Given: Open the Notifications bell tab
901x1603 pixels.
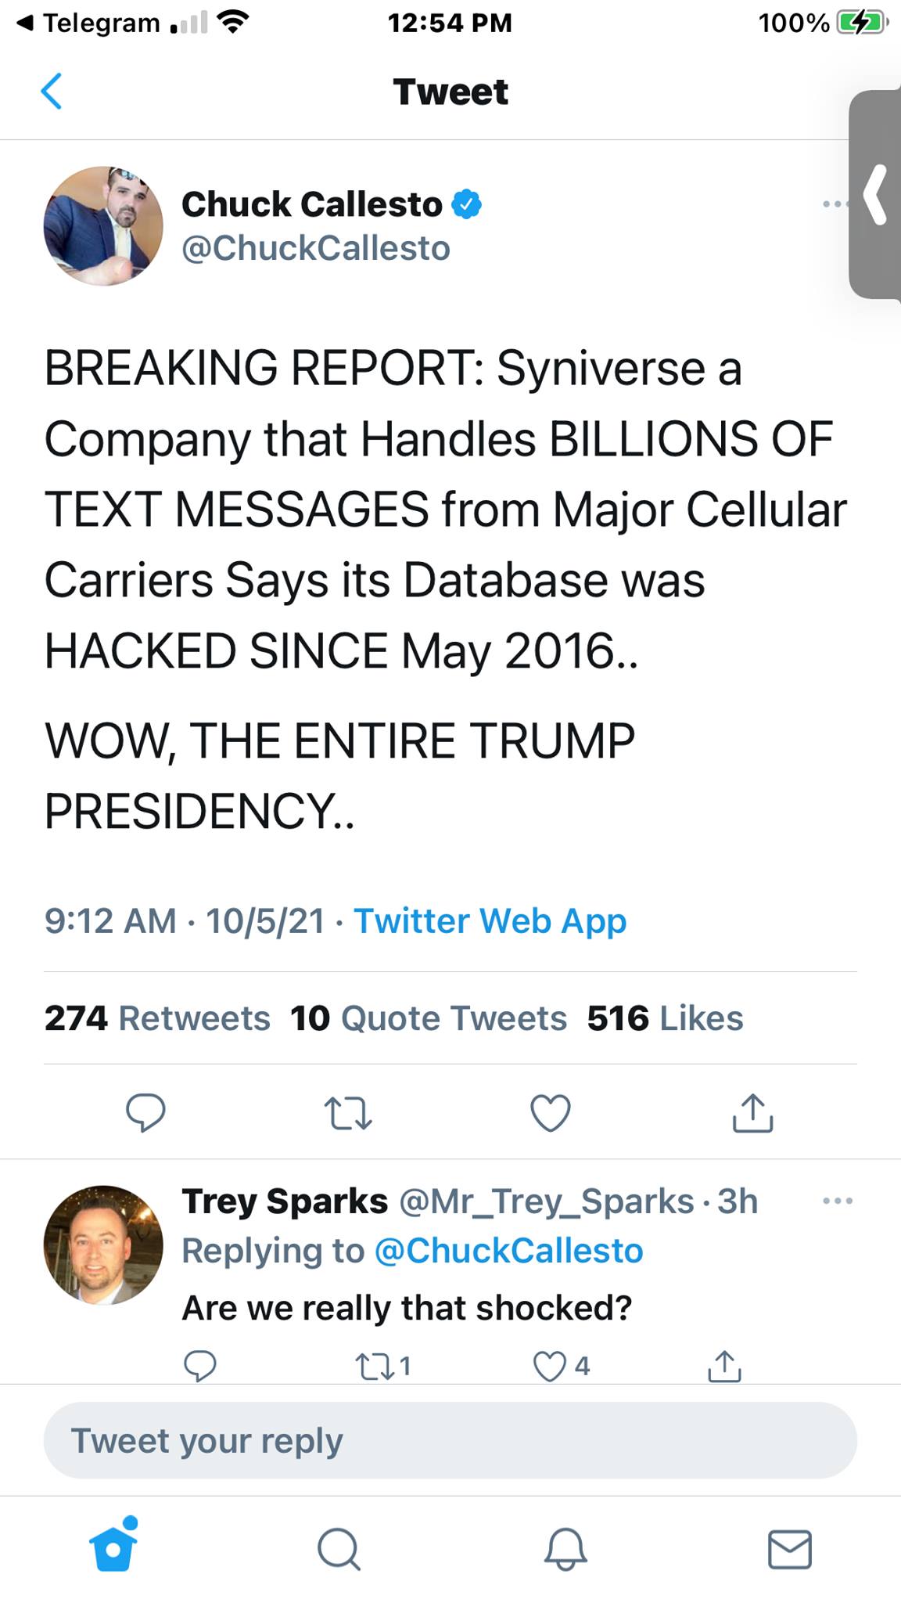Looking at the screenshot, I should (x=565, y=1549).
